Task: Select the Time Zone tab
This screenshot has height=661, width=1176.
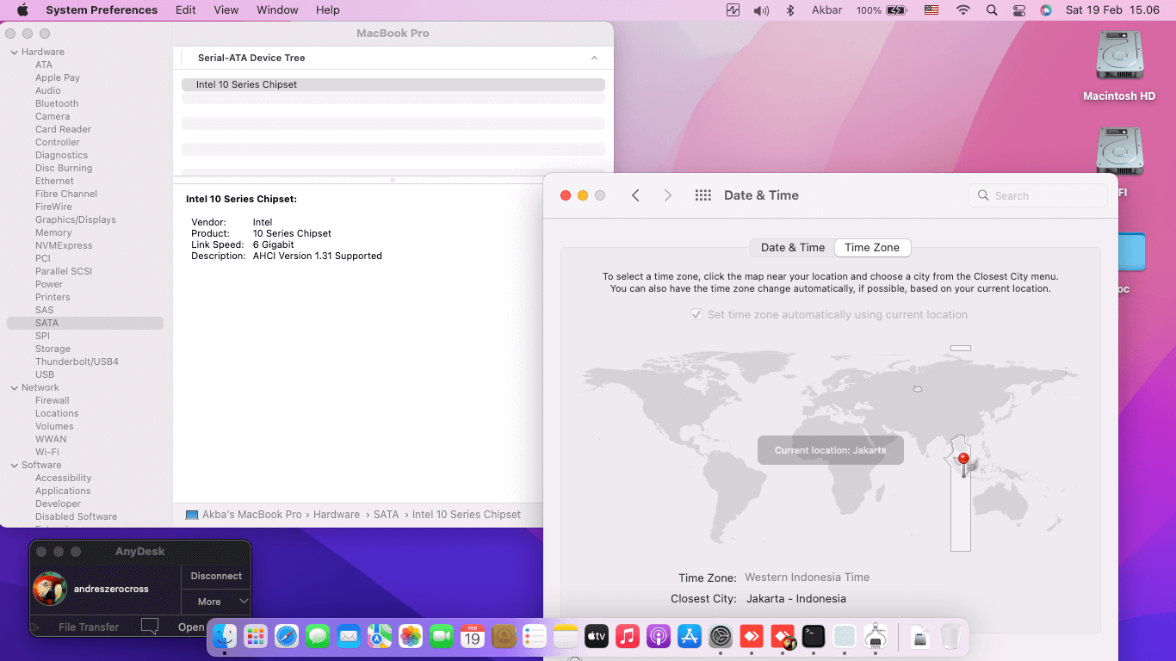Action: coord(872,247)
